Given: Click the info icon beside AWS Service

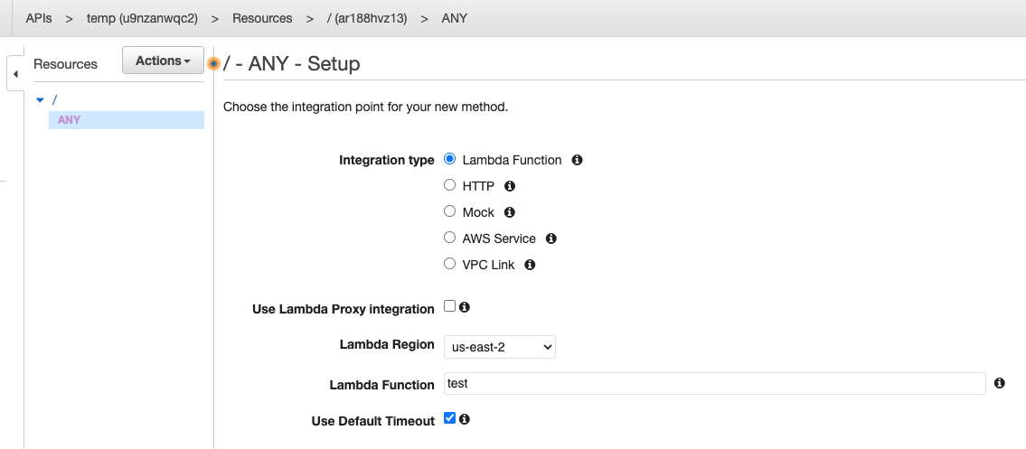Looking at the screenshot, I should tap(551, 239).
